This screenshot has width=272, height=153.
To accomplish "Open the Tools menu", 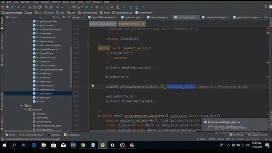I will click(80, 2).
